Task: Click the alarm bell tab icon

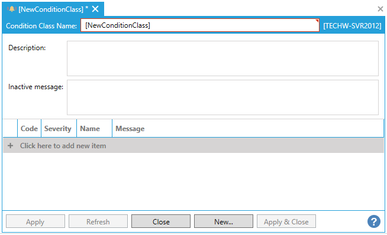Action: point(11,9)
